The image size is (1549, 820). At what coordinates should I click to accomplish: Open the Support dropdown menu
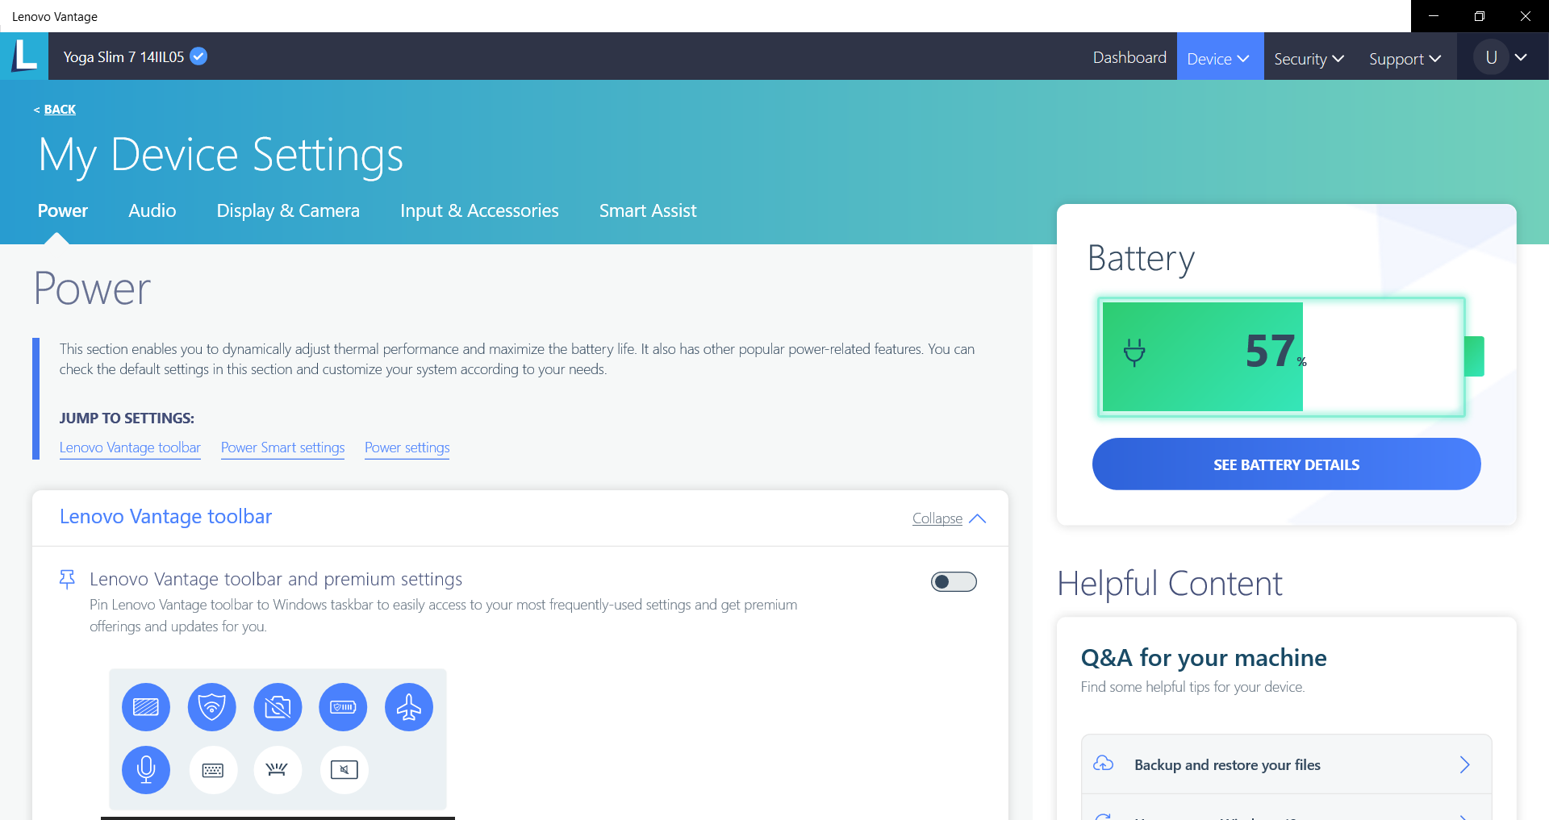(1405, 58)
